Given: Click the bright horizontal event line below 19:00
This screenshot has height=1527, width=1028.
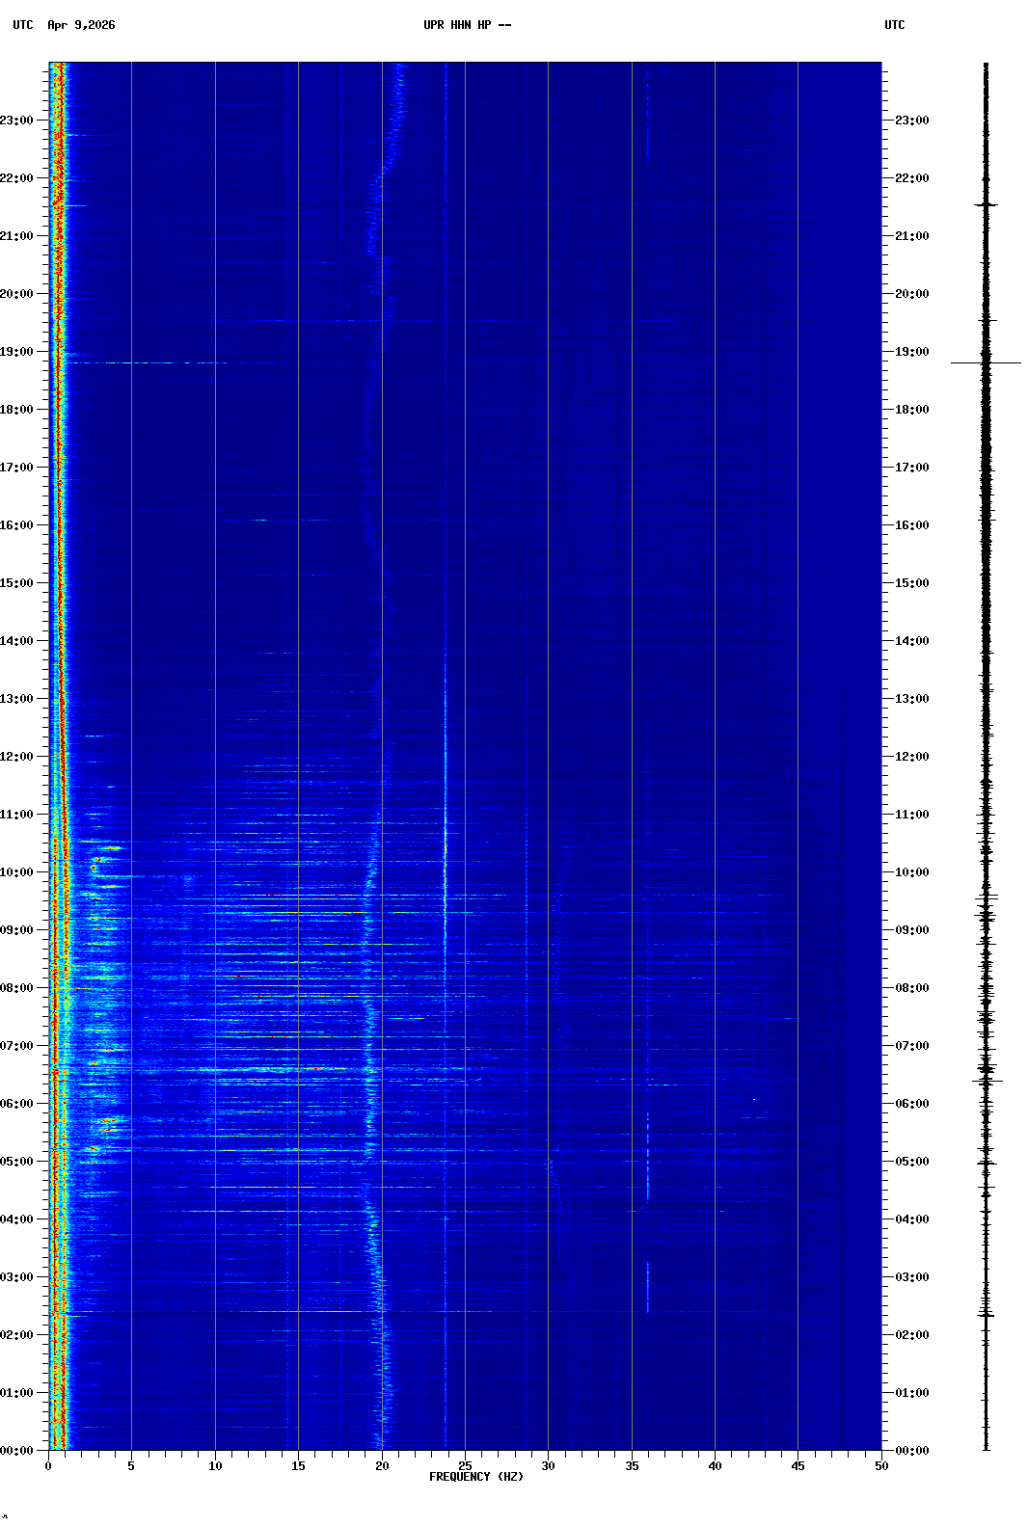Looking at the screenshot, I should (x=145, y=363).
